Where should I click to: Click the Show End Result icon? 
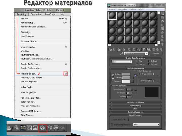pos(154,50)
